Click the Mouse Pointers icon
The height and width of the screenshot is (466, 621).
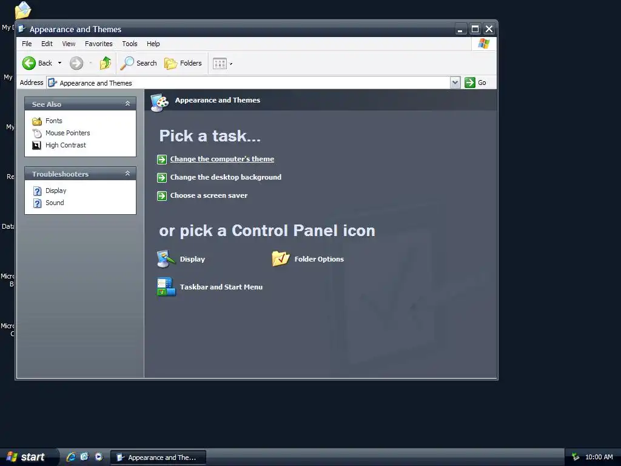click(x=37, y=133)
